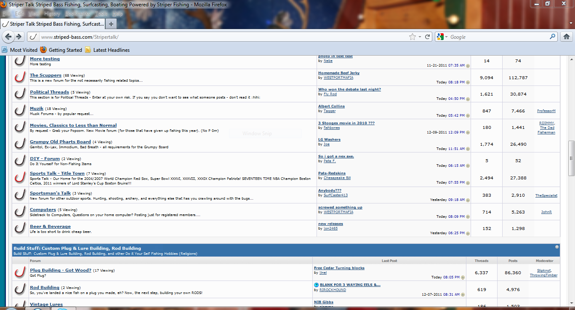This screenshot has height=310, width=575.
Task: Expand the address bar history dropdown arrow
Action: pyautogui.click(x=420, y=37)
